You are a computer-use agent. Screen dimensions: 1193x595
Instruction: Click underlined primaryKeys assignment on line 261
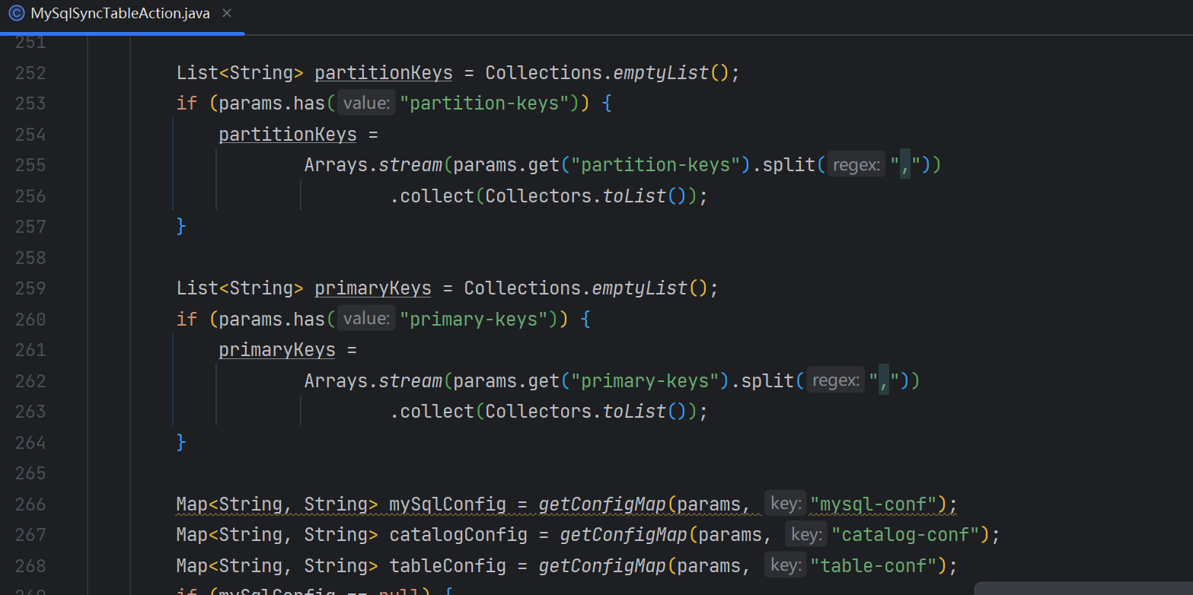277,350
